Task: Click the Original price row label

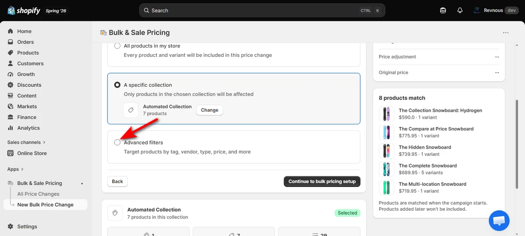Action: (x=393, y=72)
